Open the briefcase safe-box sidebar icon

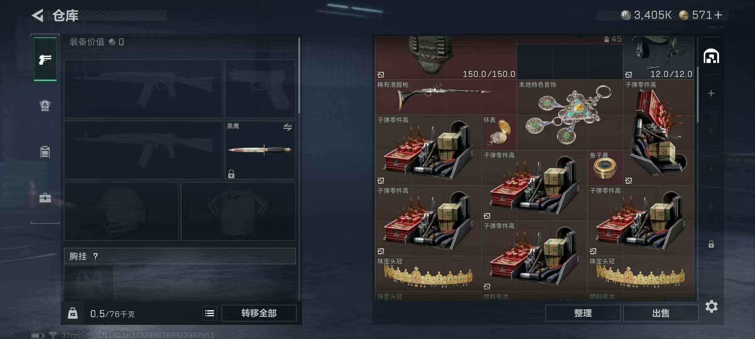(45, 198)
